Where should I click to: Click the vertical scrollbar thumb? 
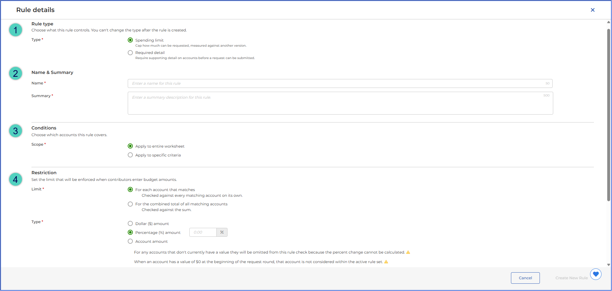(x=609, y=115)
